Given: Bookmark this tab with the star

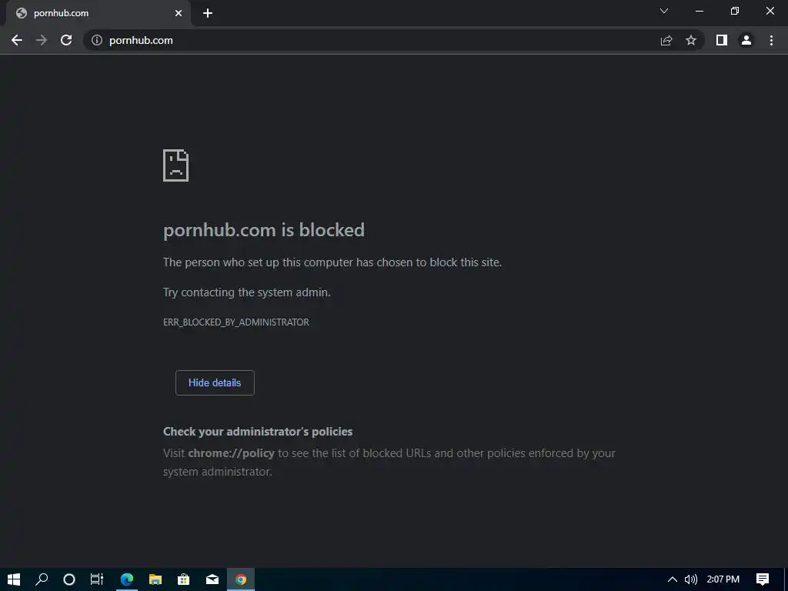Looking at the screenshot, I should [x=691, y=40].
